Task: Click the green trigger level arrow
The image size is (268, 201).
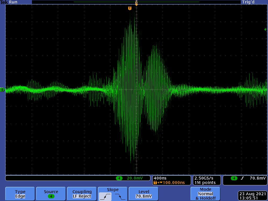Action: (266, 30)
